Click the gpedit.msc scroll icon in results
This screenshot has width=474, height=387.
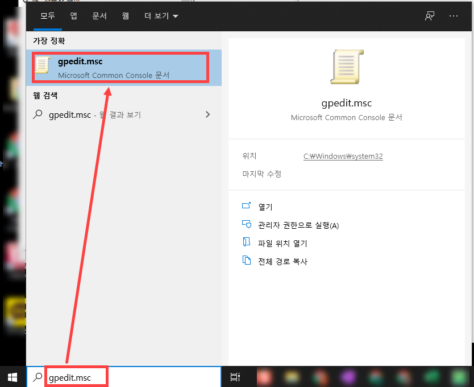(42, 64)
